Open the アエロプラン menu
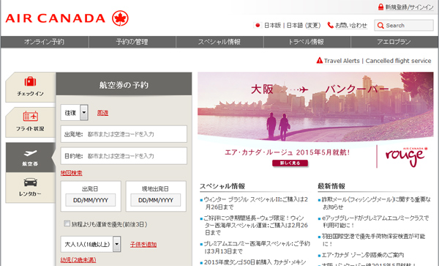Viewport: 439px width, 266px height. pyautogui.click(x=394, y=42)
